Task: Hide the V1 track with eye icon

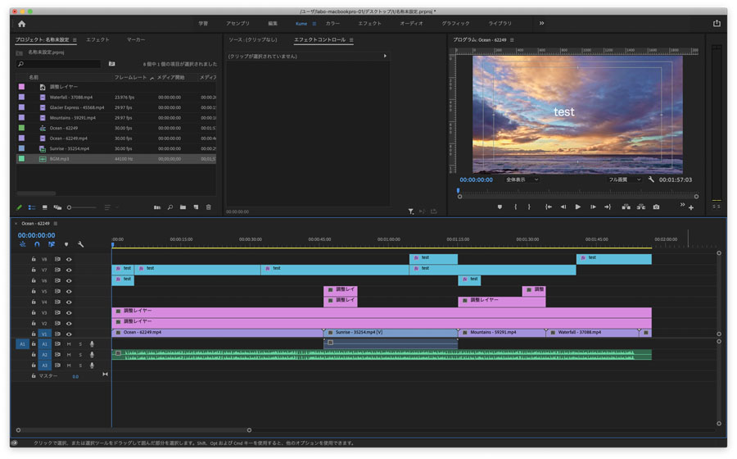Action: 69,334
